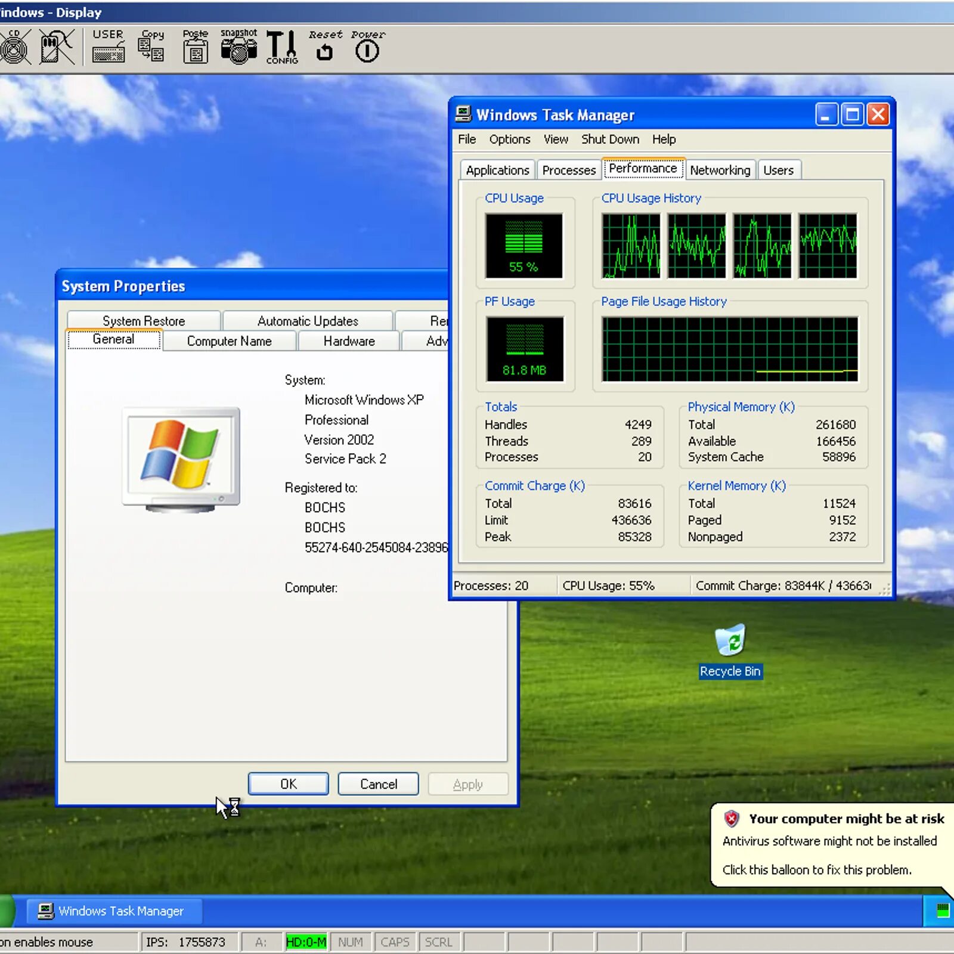Click the USER keyboard shortcut icon
954x954 pixels.
(x=108, y=47)
